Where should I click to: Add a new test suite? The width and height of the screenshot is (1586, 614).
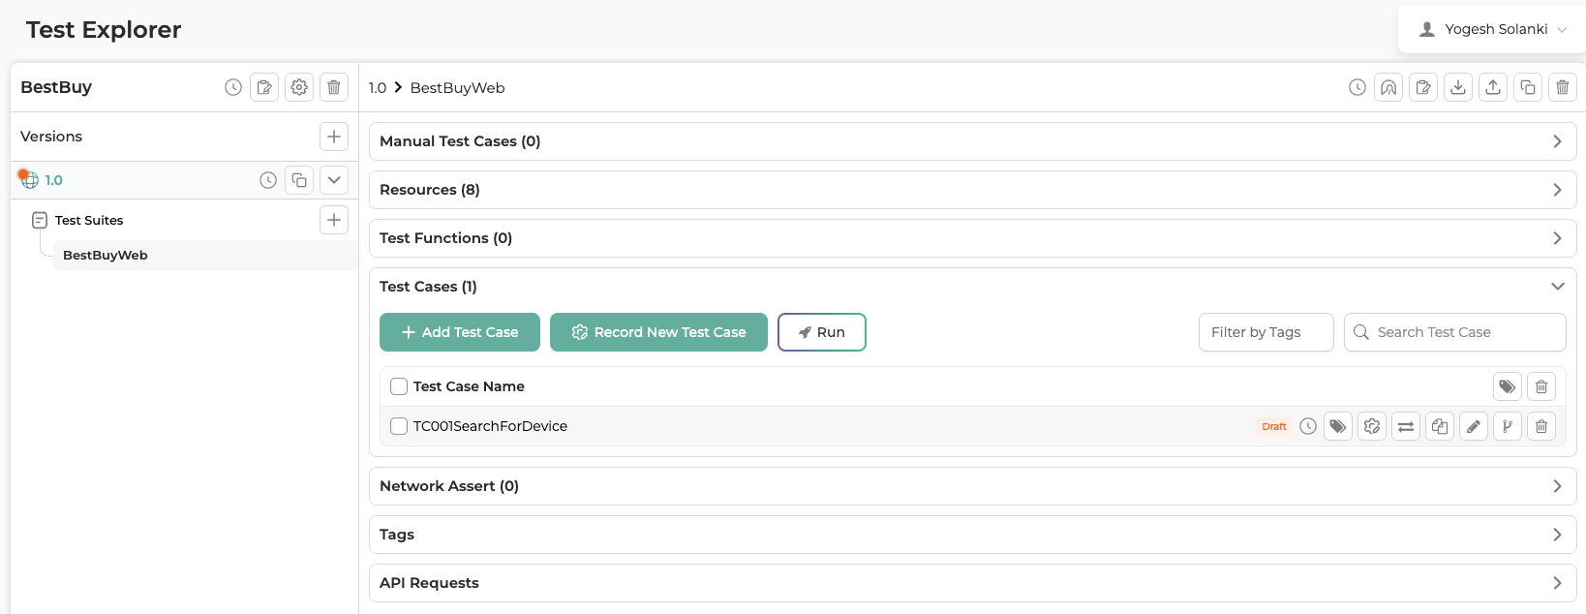click(334, 220)
